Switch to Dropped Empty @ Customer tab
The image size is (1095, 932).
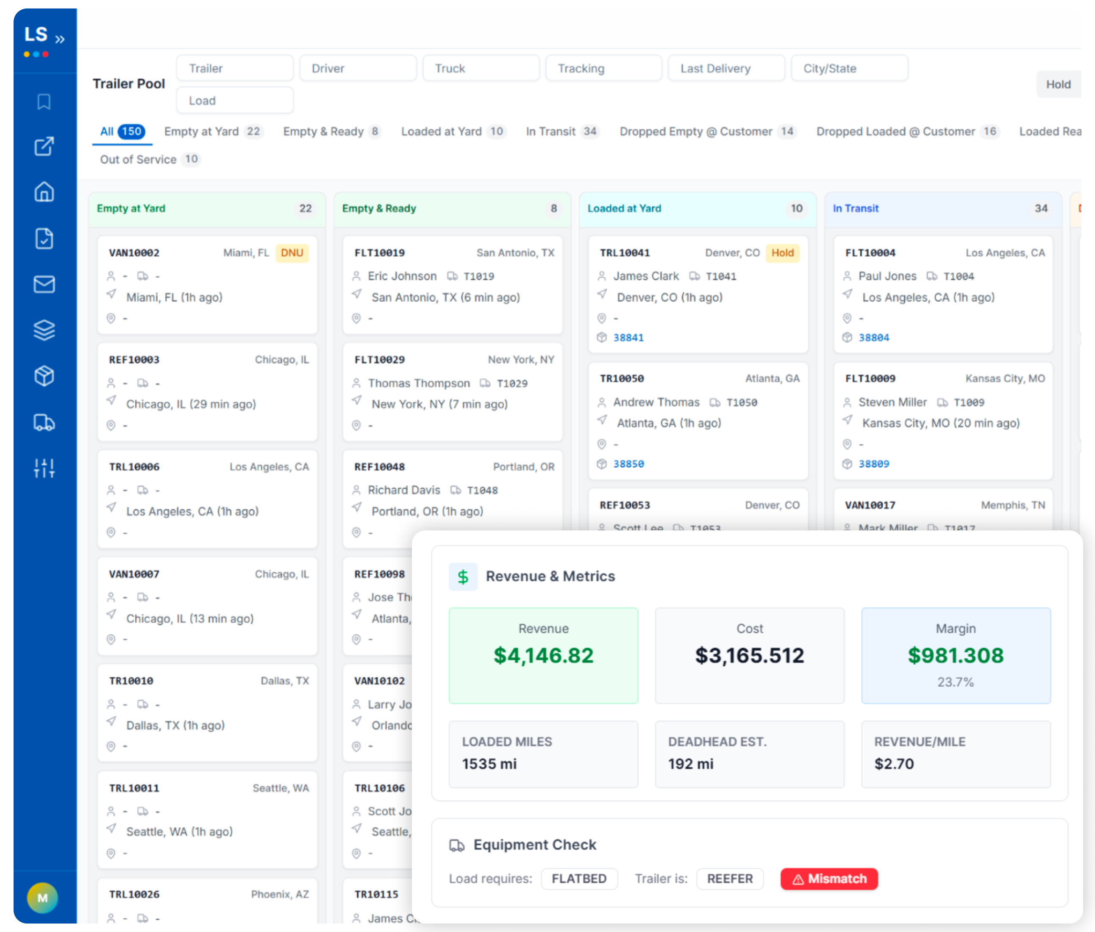[x=708, y=132]
